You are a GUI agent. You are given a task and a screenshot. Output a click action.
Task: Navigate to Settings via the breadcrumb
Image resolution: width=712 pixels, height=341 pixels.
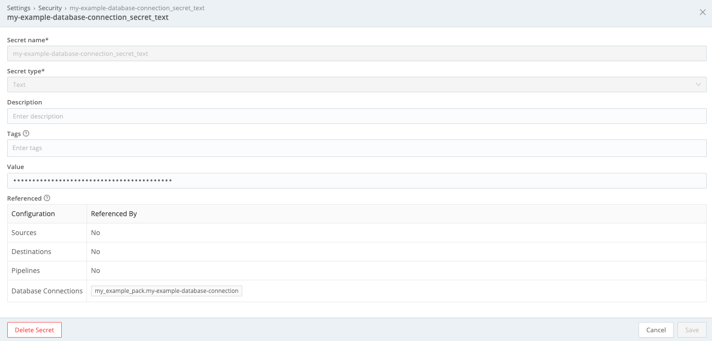18,8
